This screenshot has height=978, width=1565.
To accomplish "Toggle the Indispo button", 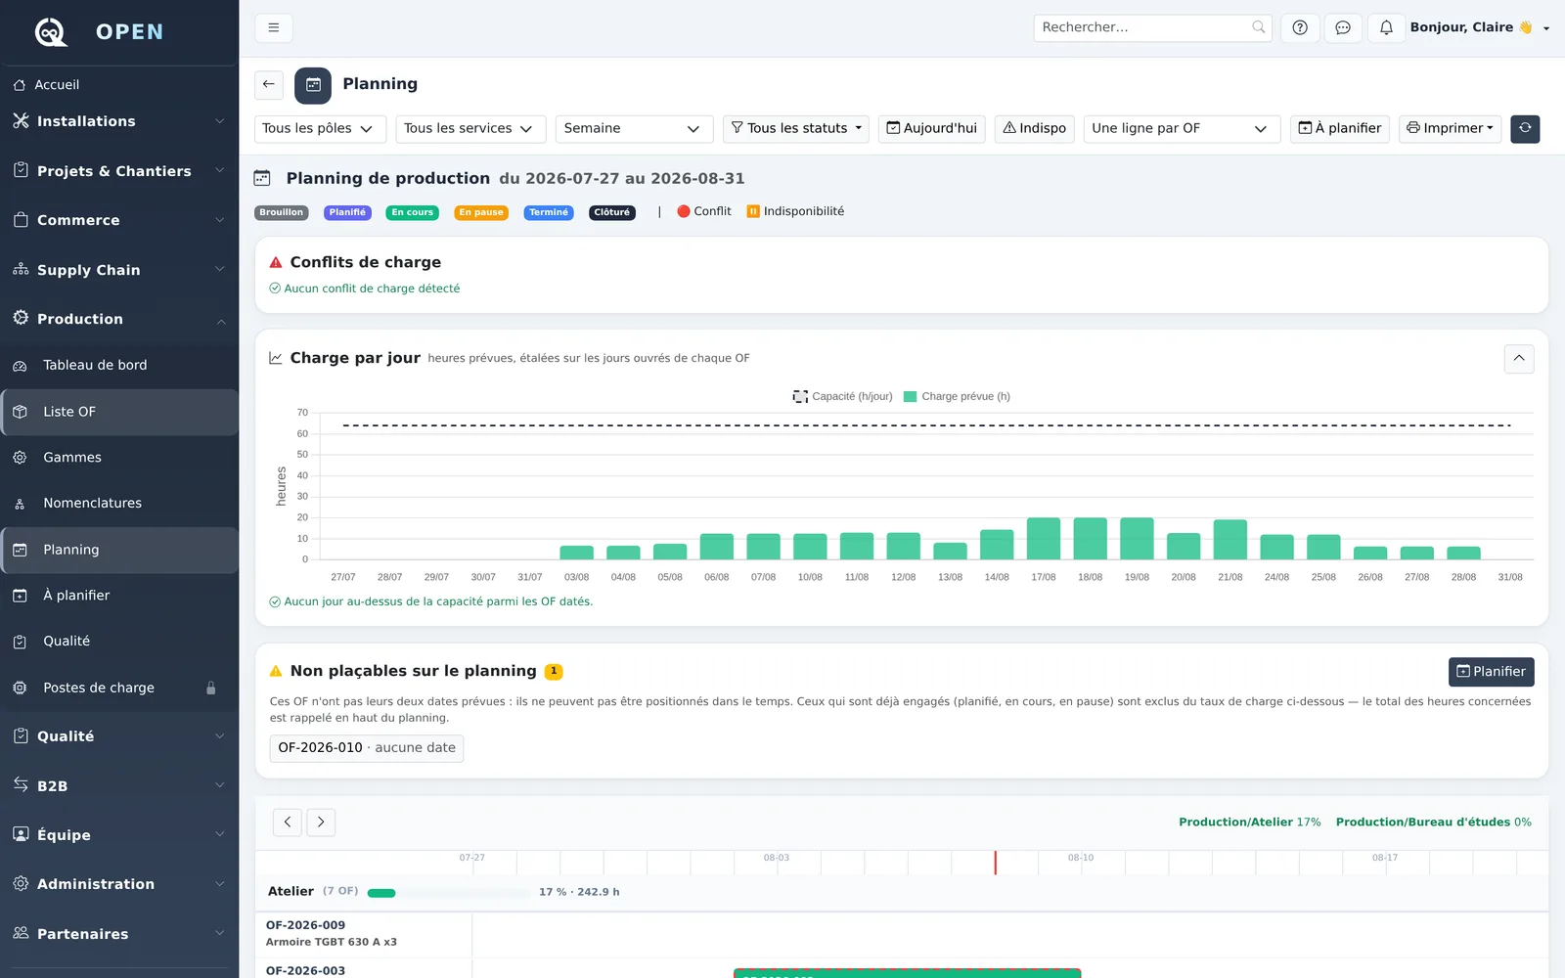I will 1035,128.
